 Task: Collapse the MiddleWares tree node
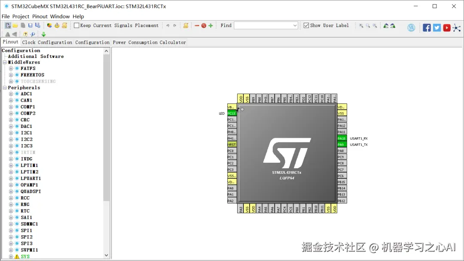5,62
